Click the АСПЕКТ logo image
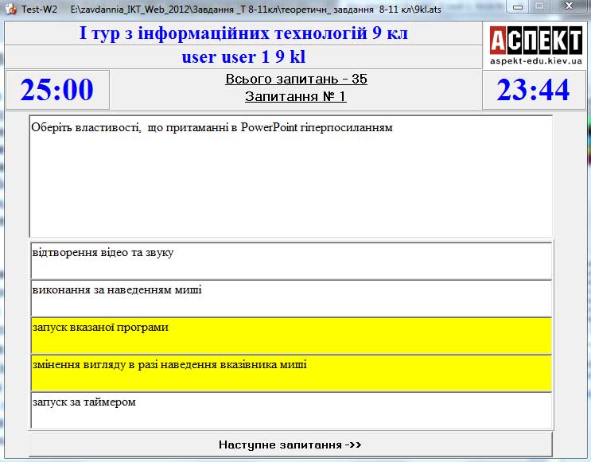 click(535, 39)
